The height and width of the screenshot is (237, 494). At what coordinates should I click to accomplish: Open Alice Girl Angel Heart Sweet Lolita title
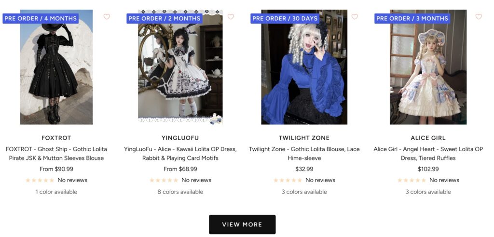click(x=428, y=154)
